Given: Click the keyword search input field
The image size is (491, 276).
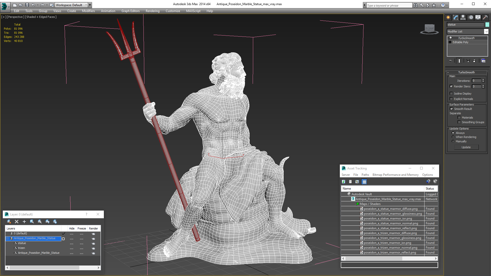Looking at the screenshot, I should 389,5.
